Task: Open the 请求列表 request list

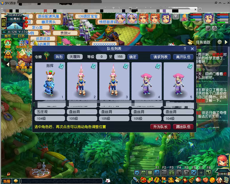Action: click(160, 57)
